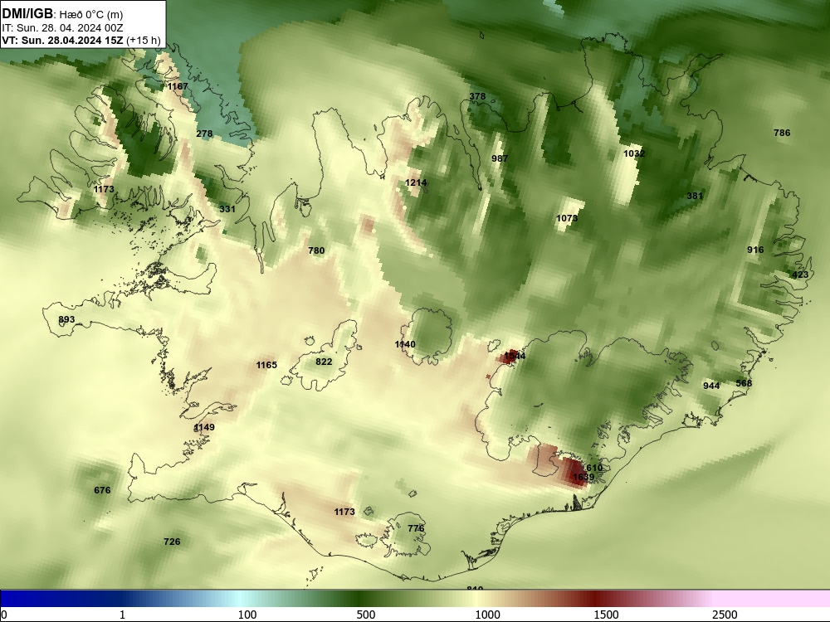
Task: Click the 1639 label on red area
Action: coord(583,477)
